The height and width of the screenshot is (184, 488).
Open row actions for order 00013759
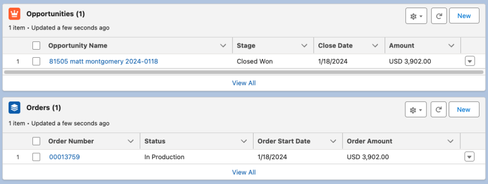[x=469, y=157]
